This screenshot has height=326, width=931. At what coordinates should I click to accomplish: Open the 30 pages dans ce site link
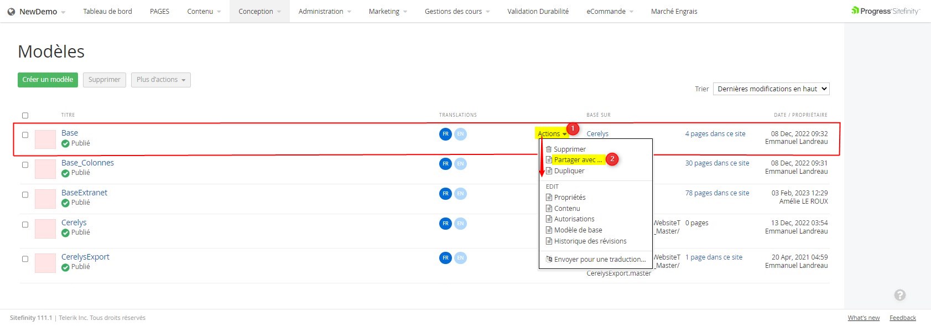717,163
